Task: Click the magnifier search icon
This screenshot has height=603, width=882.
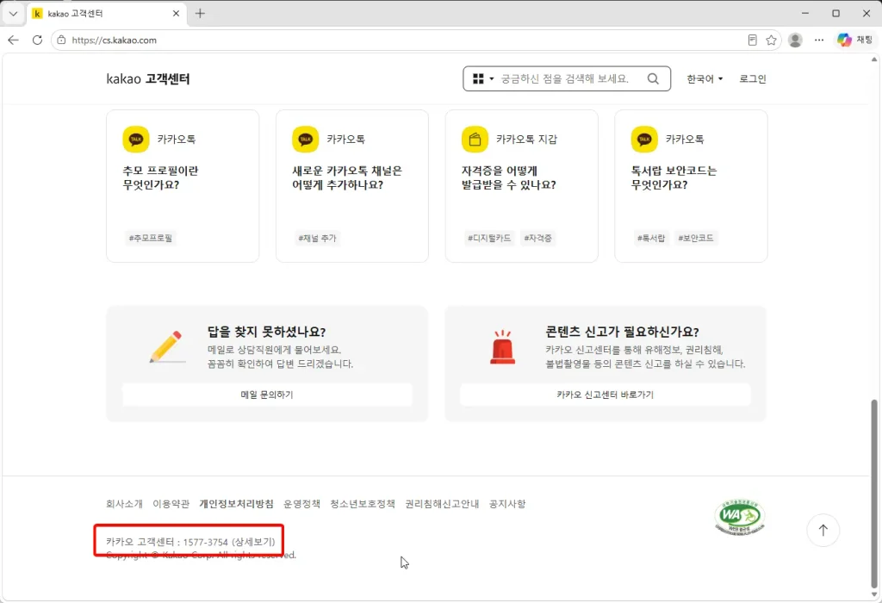Action: point(653,78)
